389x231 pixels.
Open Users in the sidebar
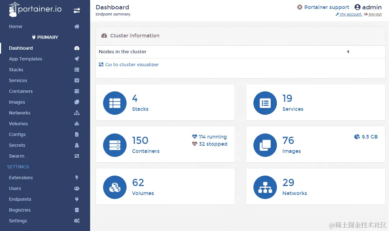(x=15, y=189)
